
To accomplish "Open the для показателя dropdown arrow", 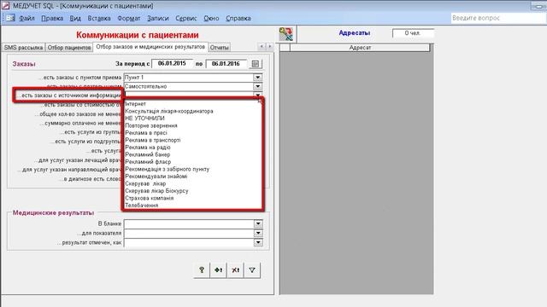I will click(258, 233).
